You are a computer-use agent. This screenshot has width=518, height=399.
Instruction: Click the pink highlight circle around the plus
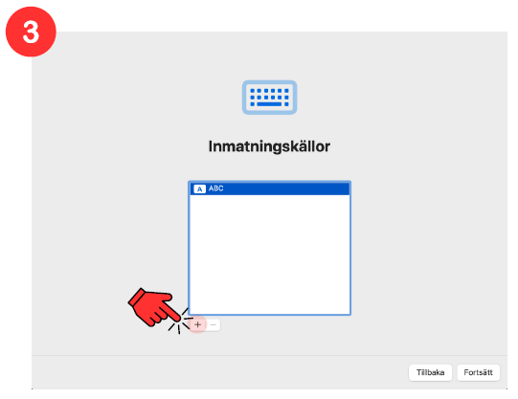(x=197, y=324)
